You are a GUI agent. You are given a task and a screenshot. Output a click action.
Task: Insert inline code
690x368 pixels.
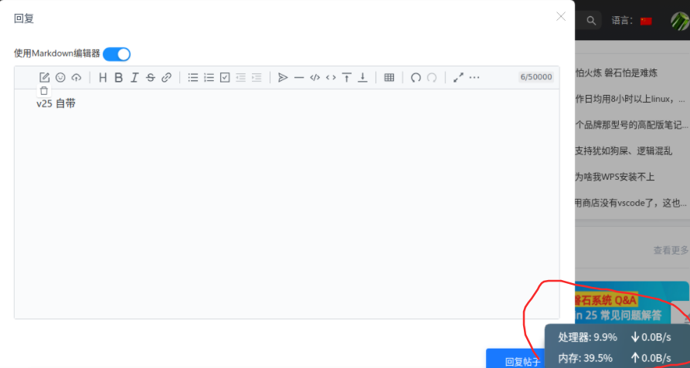pyautogui.click(x=331, y=78)
